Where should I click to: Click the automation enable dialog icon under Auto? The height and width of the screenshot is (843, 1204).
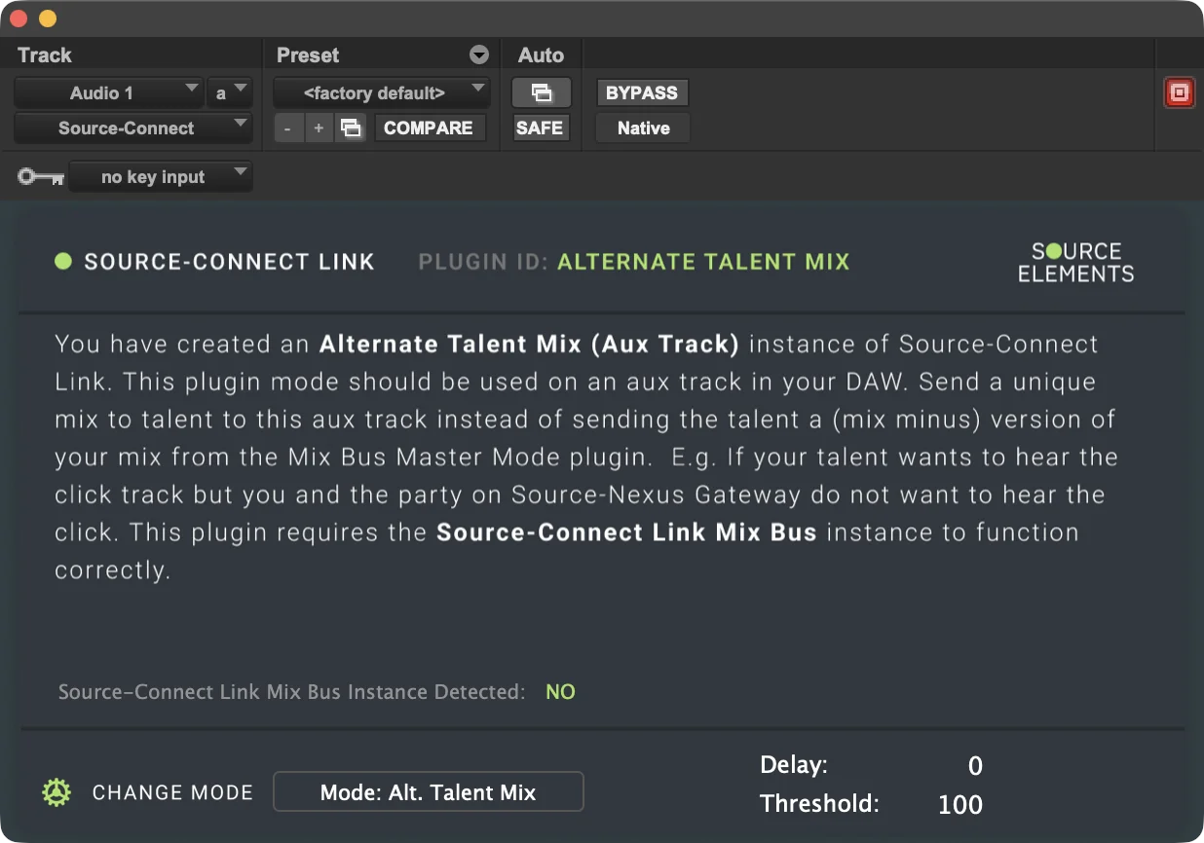[x=542, y=93]
